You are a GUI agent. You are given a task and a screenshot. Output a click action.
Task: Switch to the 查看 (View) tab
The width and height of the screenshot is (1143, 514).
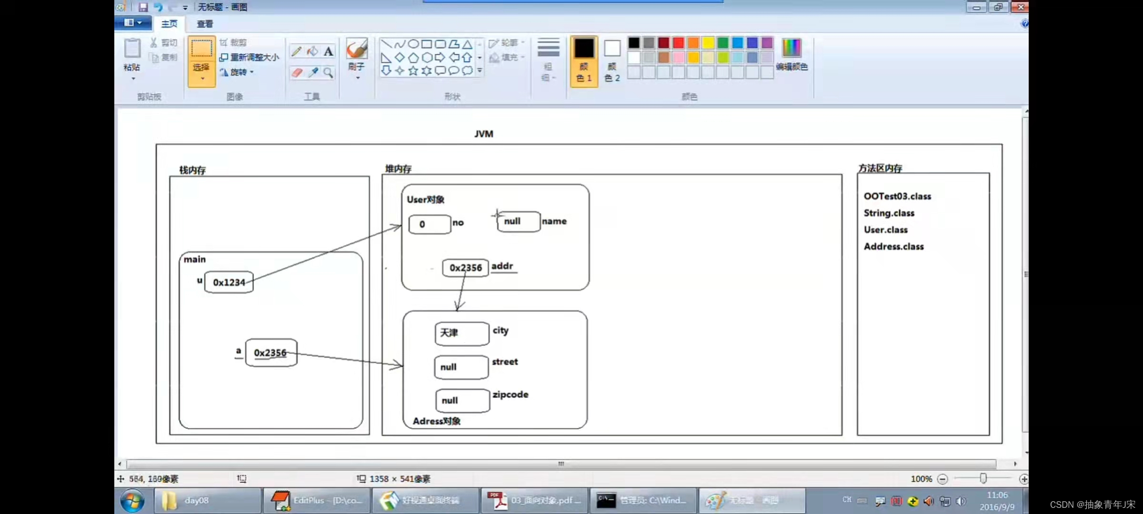click(x=205, y=24)
